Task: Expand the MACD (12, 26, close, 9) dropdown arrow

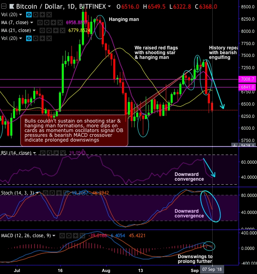Action: click(54, 236)
